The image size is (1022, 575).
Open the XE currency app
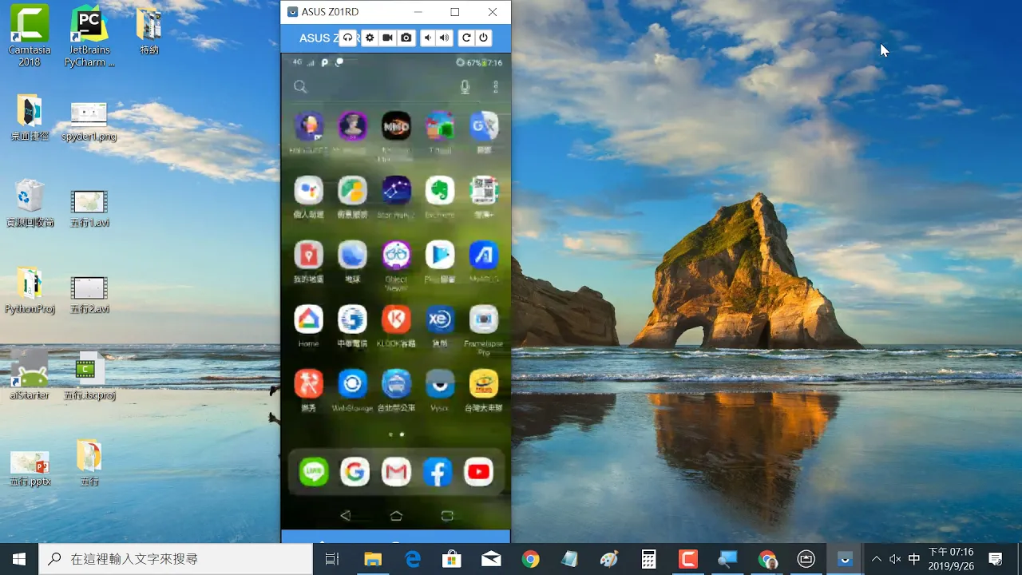click(439, 319)
